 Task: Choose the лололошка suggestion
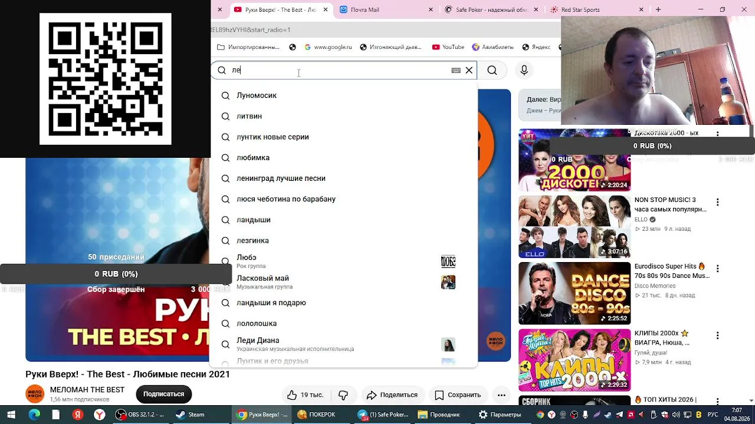(343, 323)
